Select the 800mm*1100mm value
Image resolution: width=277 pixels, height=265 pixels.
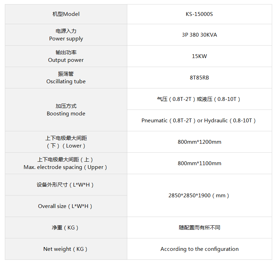pyautogui.click(x=199, y=163)
